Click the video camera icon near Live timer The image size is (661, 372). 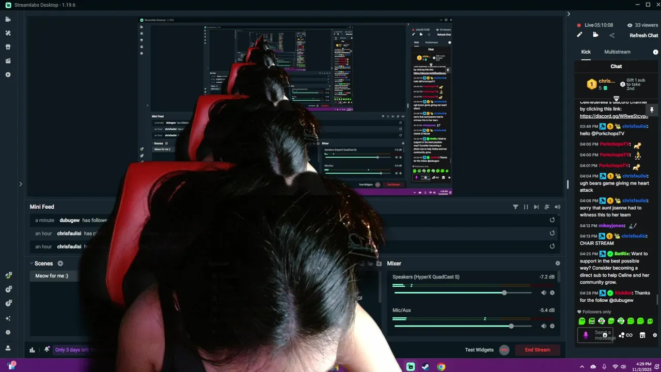(595, 35)
